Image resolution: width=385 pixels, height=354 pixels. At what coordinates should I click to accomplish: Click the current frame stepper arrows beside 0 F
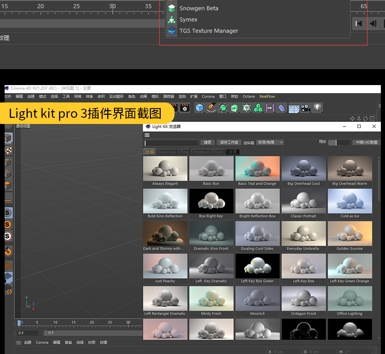point(40,333)
